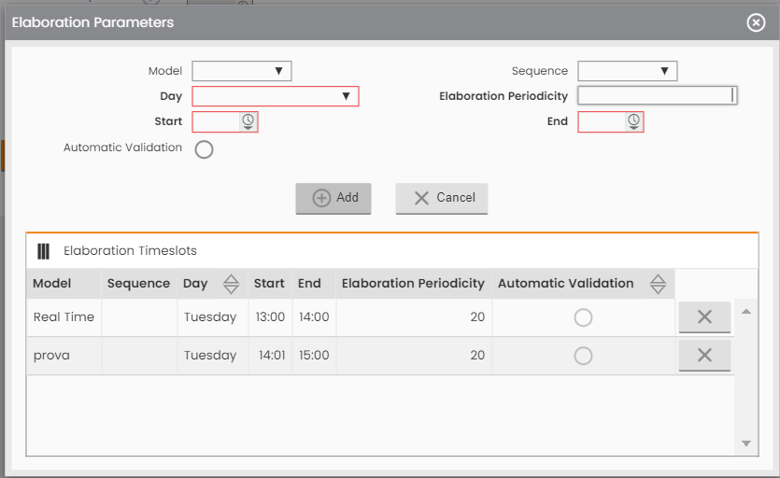Focus the Elaboration Periodicity input field
Screen dimensions: 780x478
coord(657,95)
